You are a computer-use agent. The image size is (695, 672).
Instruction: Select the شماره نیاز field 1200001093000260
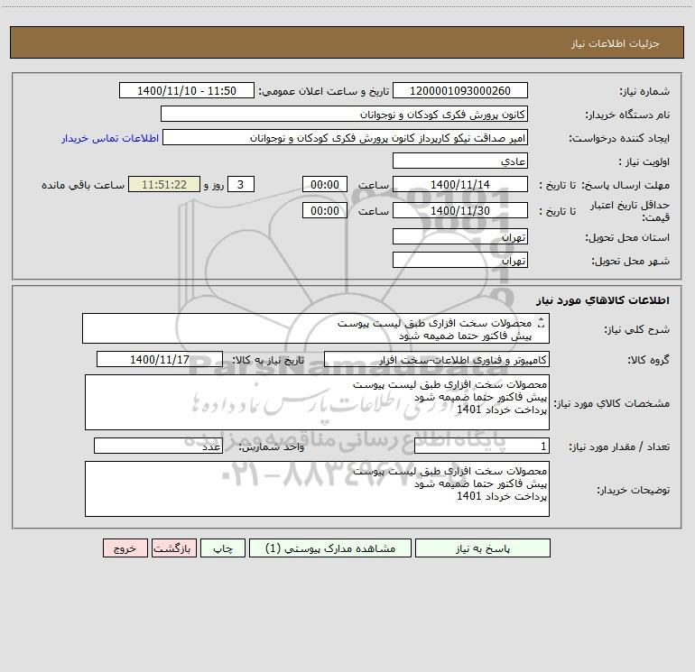(x=460, y=90)
